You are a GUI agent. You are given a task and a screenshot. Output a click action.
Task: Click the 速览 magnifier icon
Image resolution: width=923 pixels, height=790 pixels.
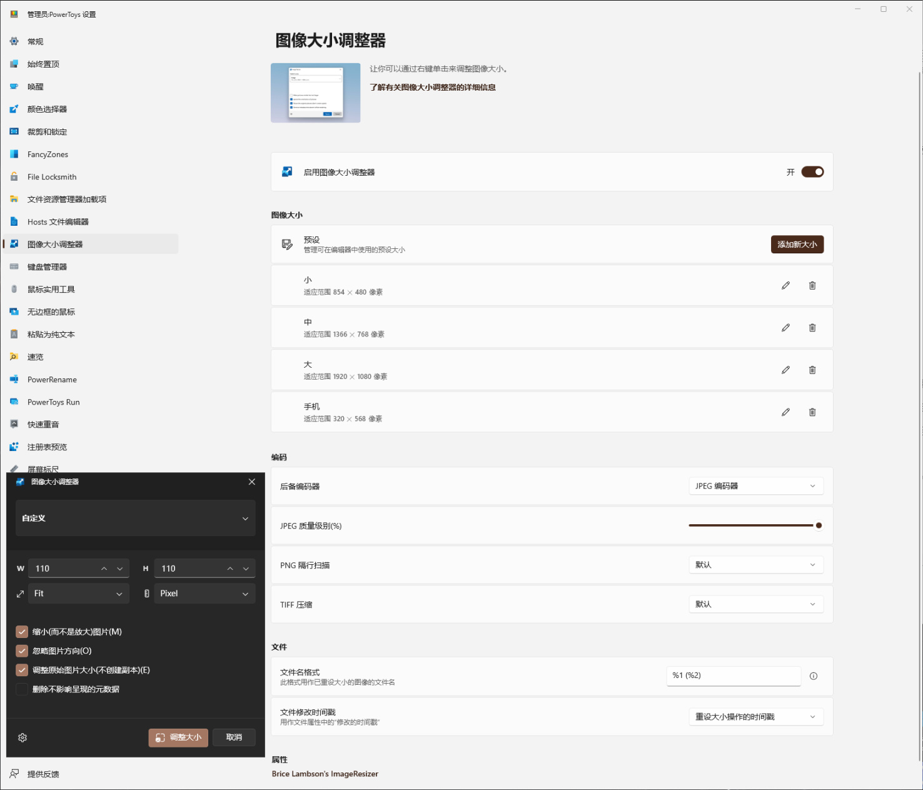point(14,357)
